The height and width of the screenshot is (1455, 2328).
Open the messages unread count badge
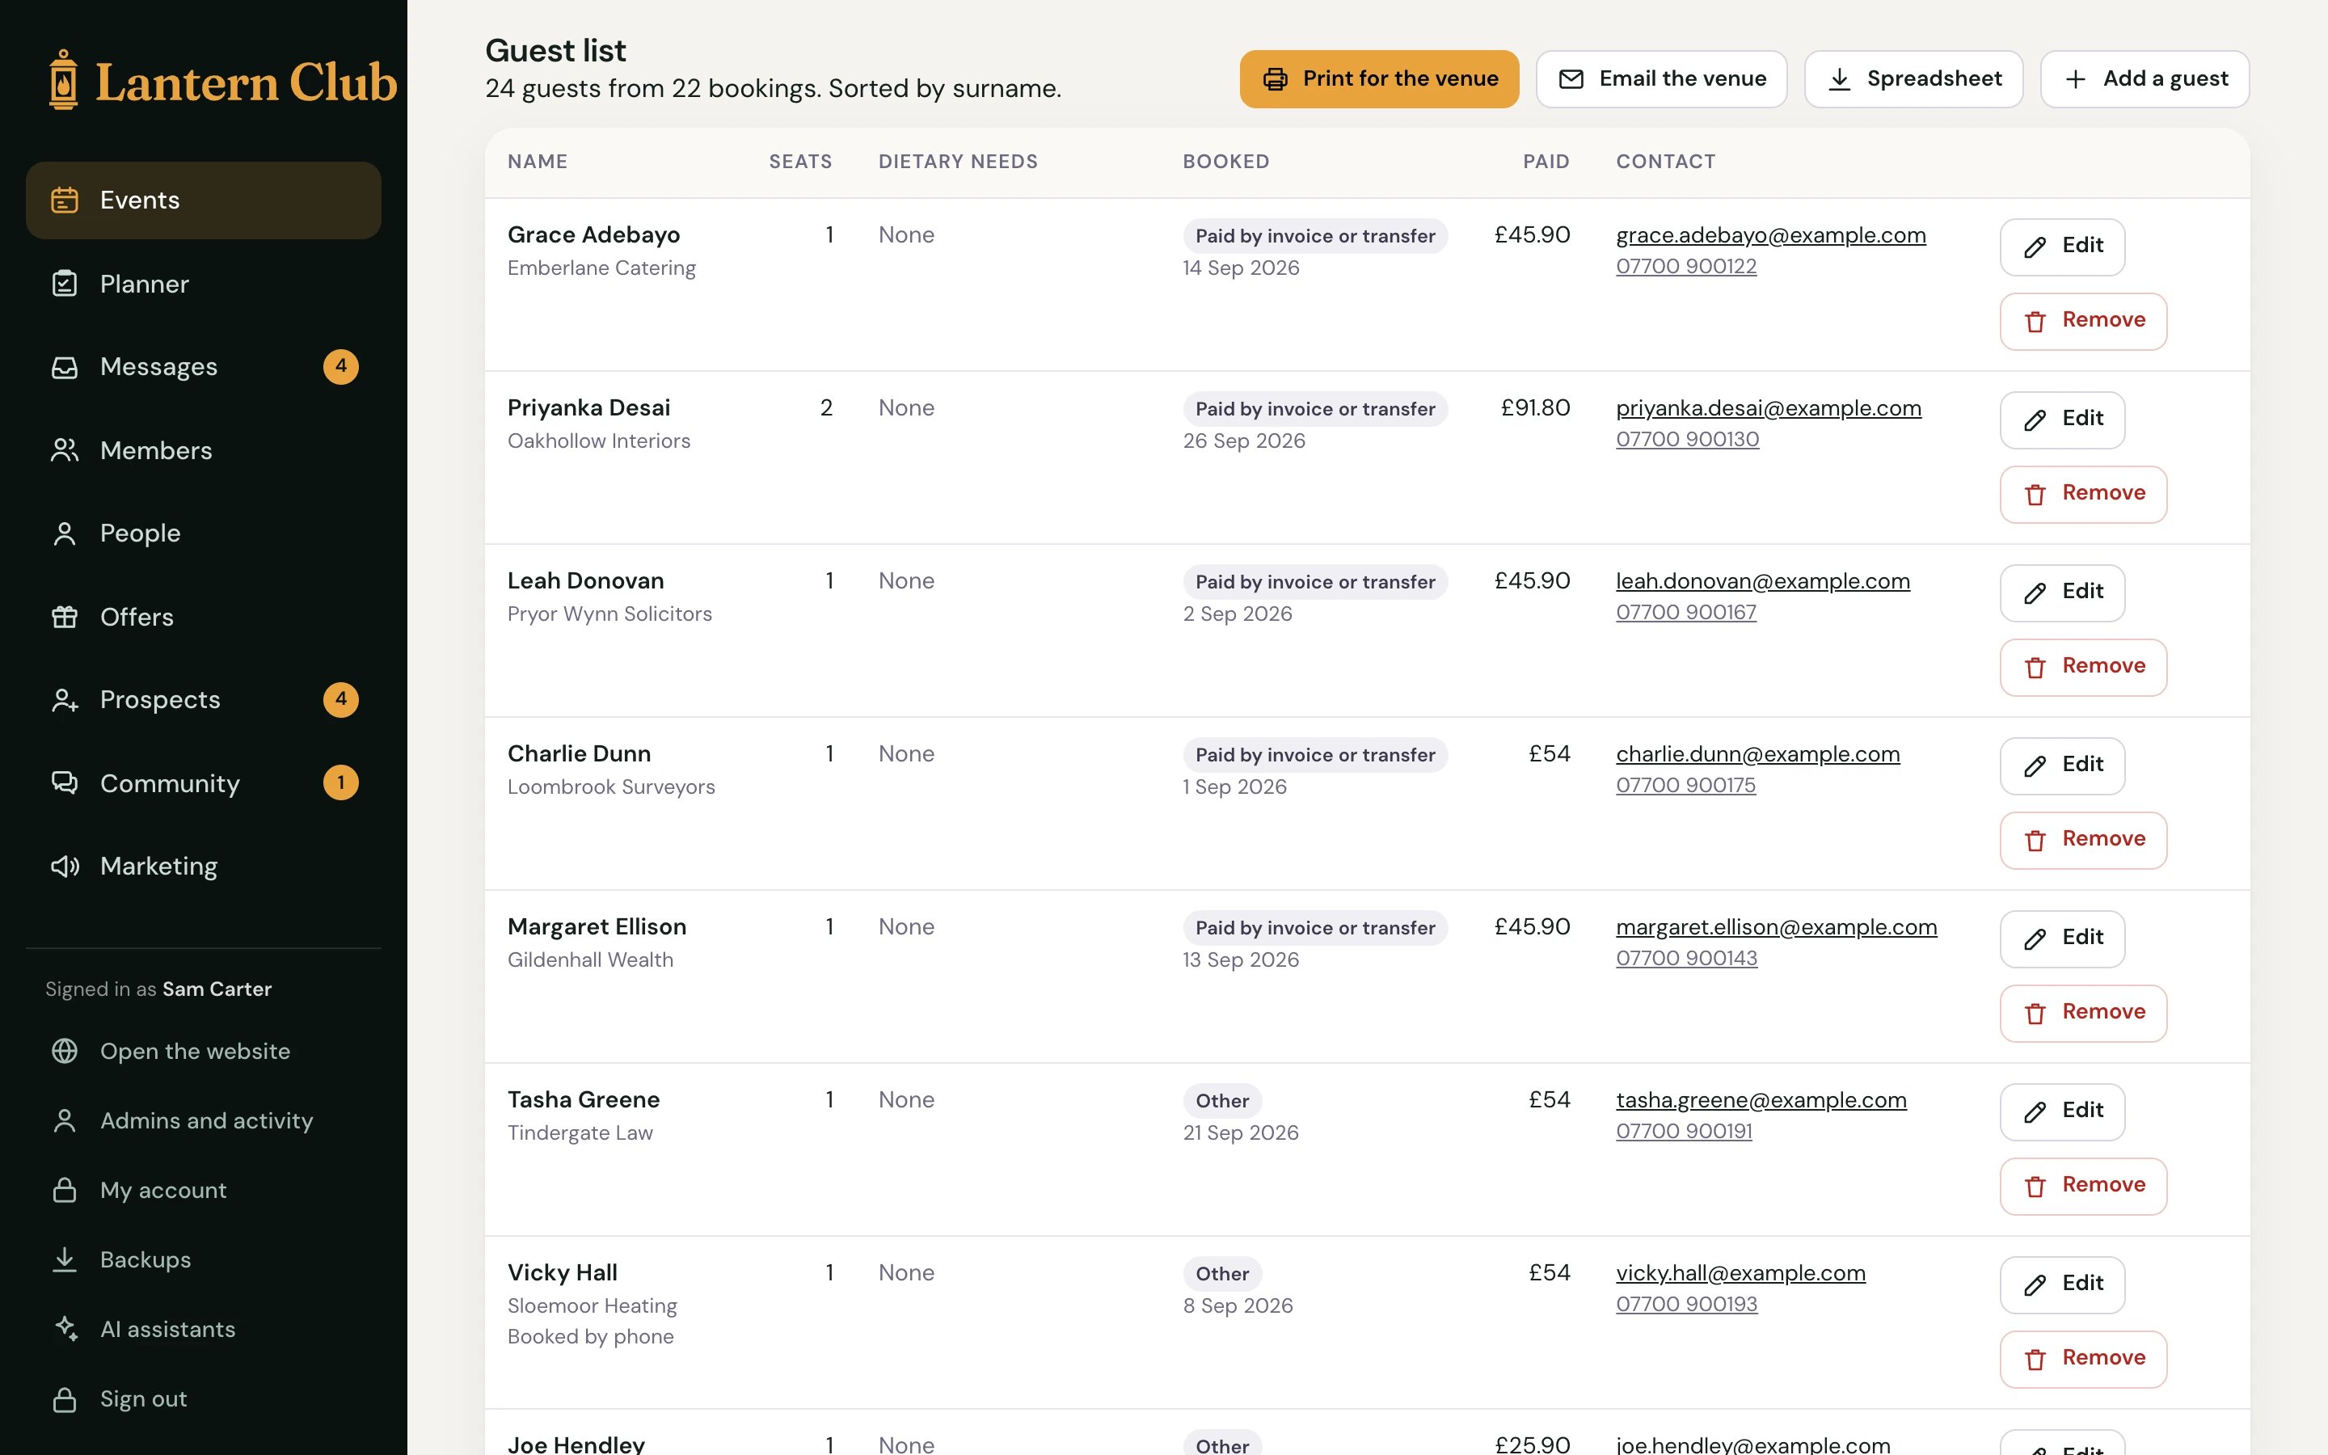pos(340,367)
